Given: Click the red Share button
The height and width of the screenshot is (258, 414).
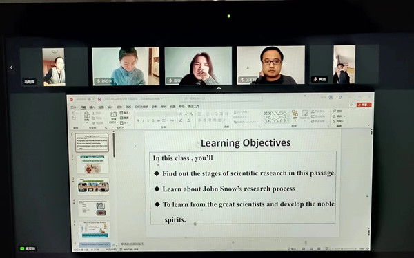Looking at the screenshot, I should click(x=364, y=105).
